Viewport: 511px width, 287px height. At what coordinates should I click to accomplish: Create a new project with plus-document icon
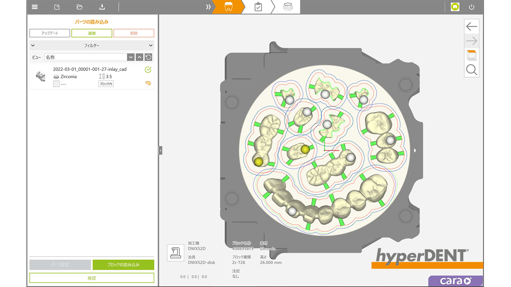click(57, 7)
